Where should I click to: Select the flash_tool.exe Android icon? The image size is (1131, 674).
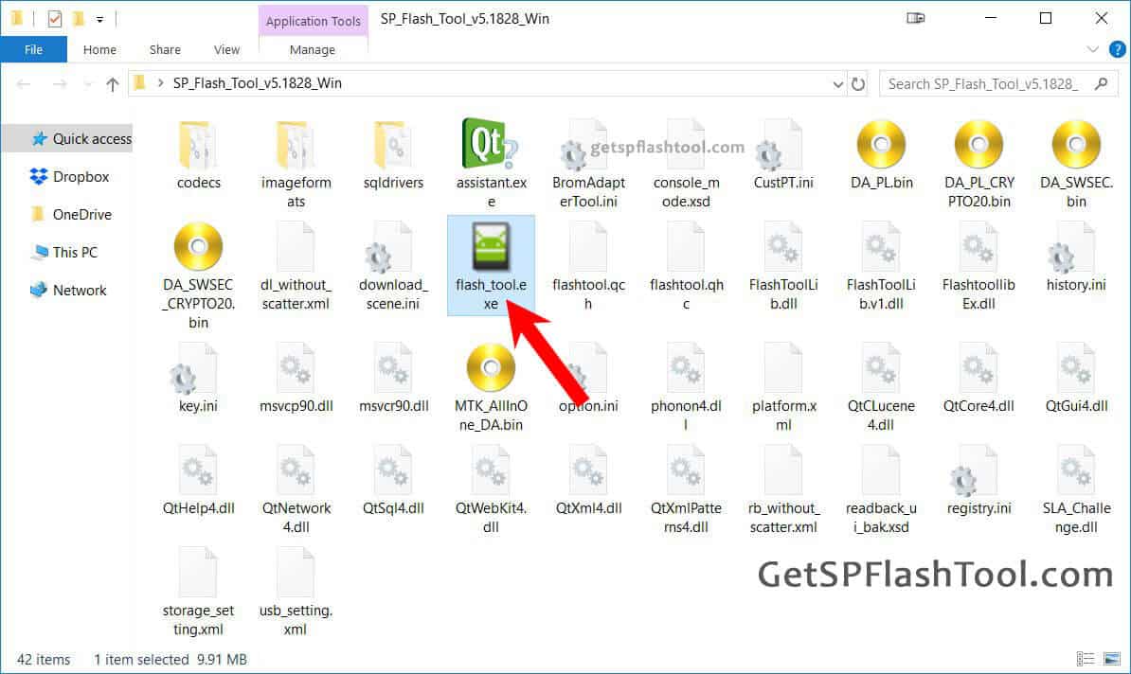492,246
